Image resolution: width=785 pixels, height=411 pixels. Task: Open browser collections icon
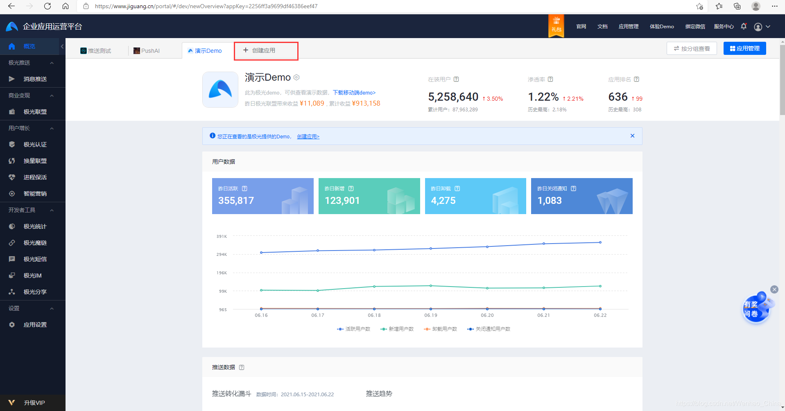tap(737, 6)
